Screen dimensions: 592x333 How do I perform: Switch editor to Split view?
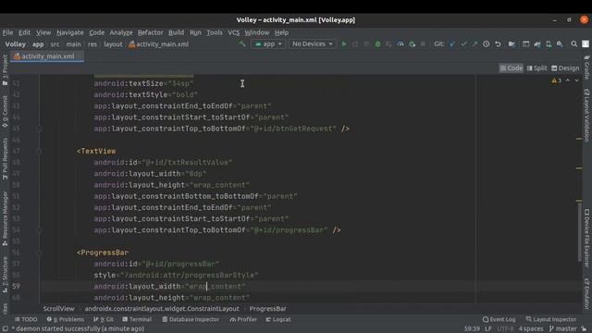(x=537, y=68)
